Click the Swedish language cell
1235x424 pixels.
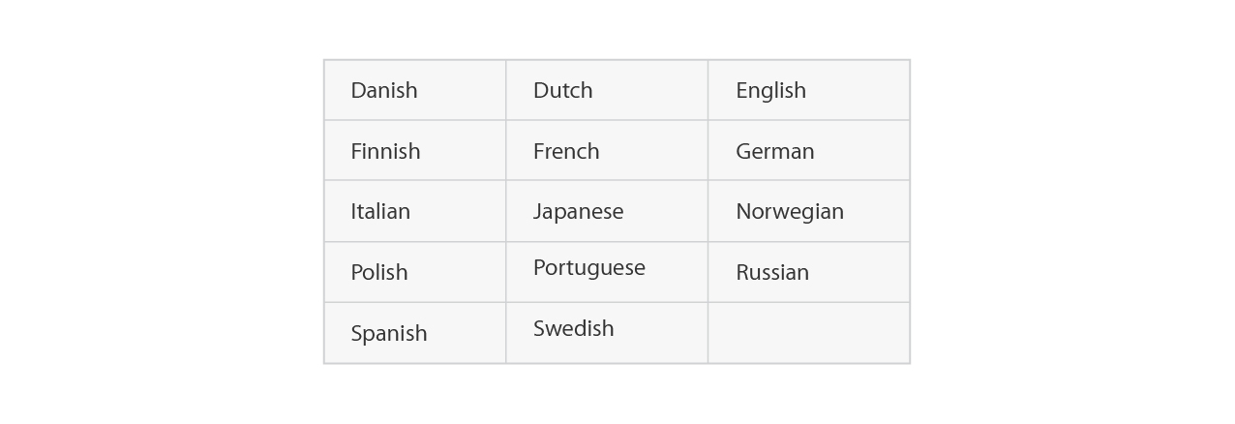tap(607, 333)
